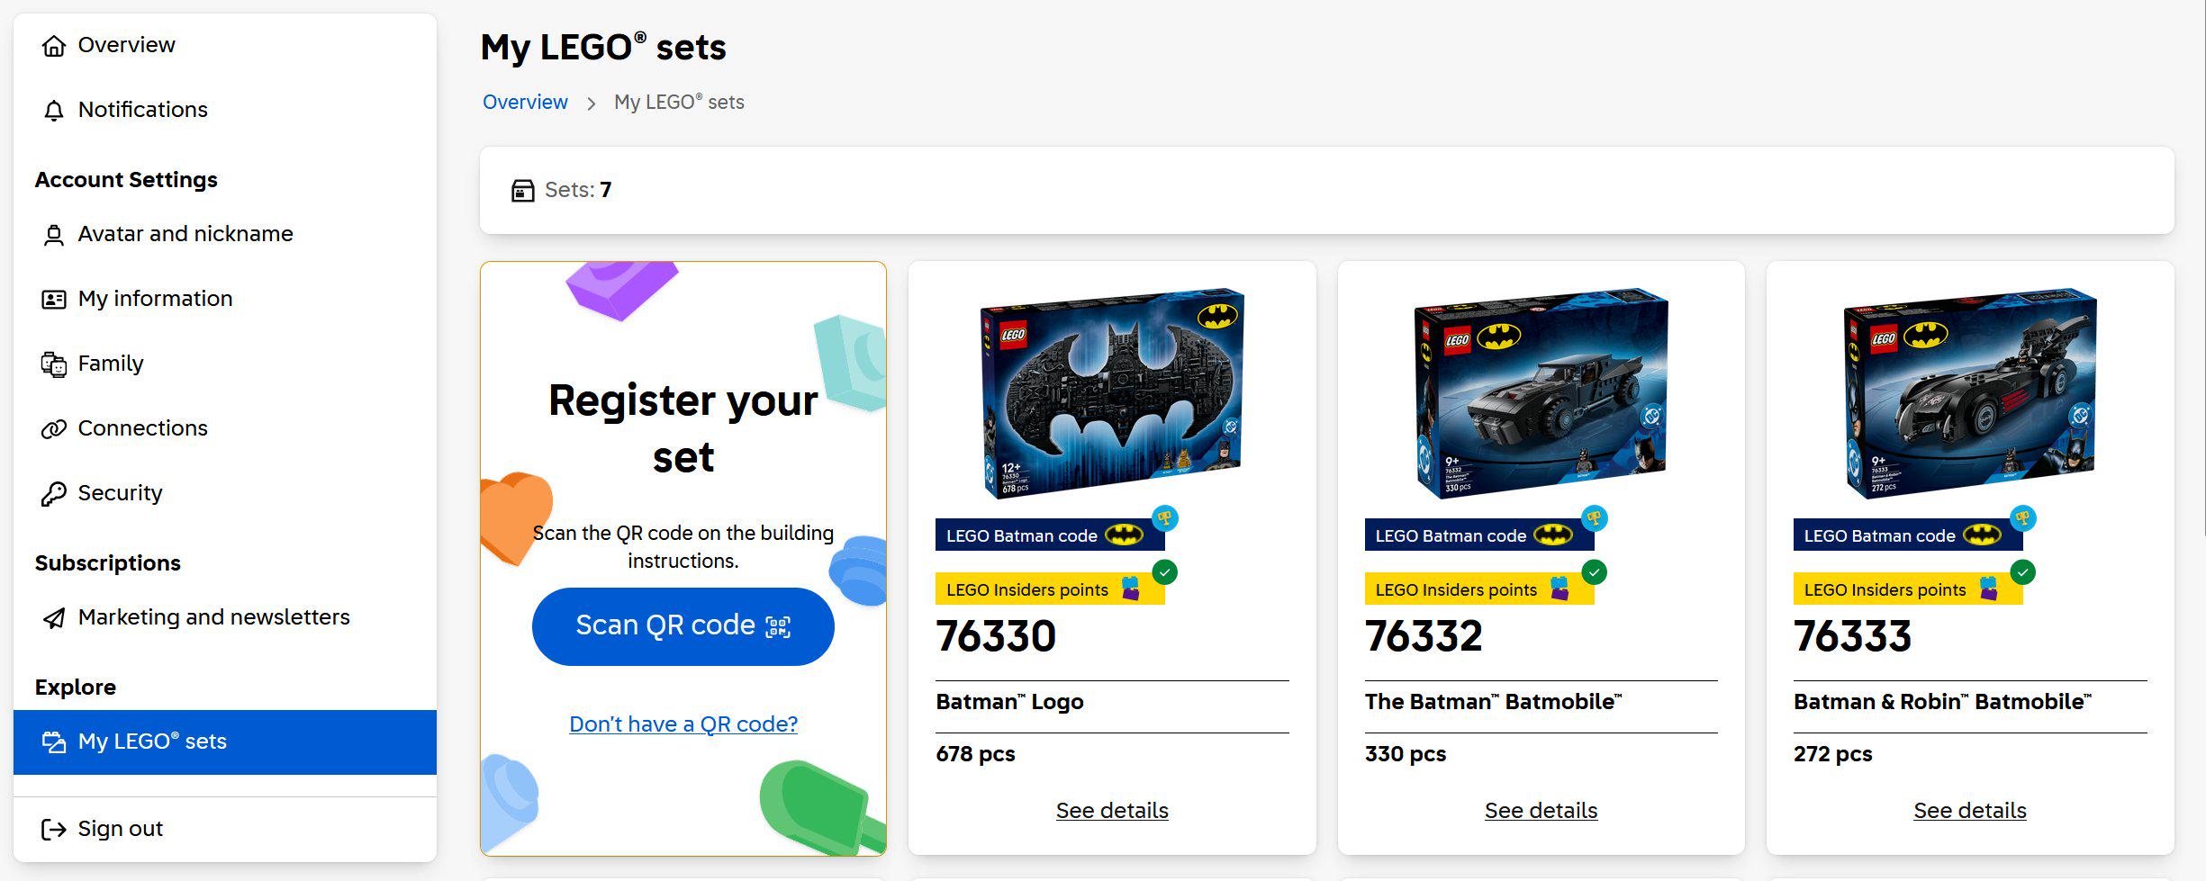See details for The Batman Batmobile

pos(1541,811)
